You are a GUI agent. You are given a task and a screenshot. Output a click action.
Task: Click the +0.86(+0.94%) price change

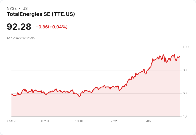click(x=52, y=27)
